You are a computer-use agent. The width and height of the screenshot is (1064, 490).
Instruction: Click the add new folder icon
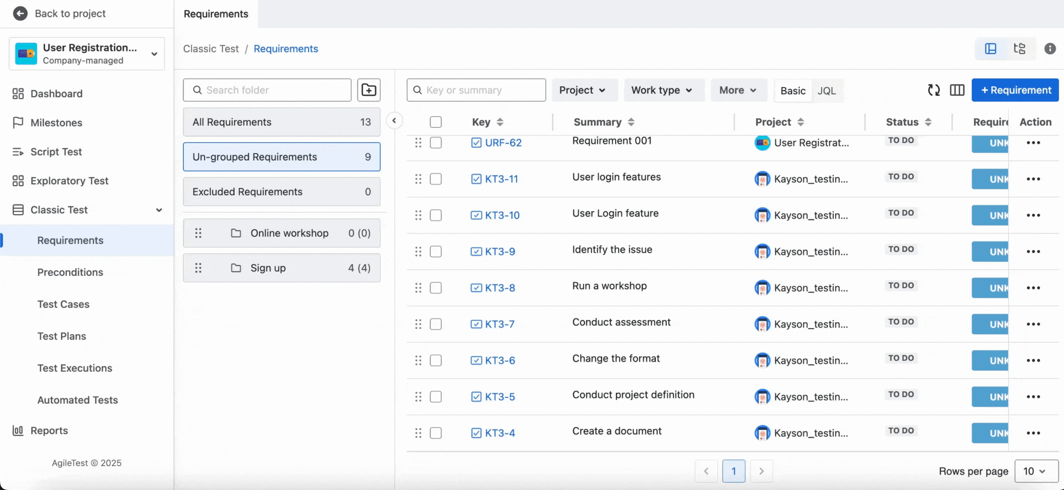[369, 90]
